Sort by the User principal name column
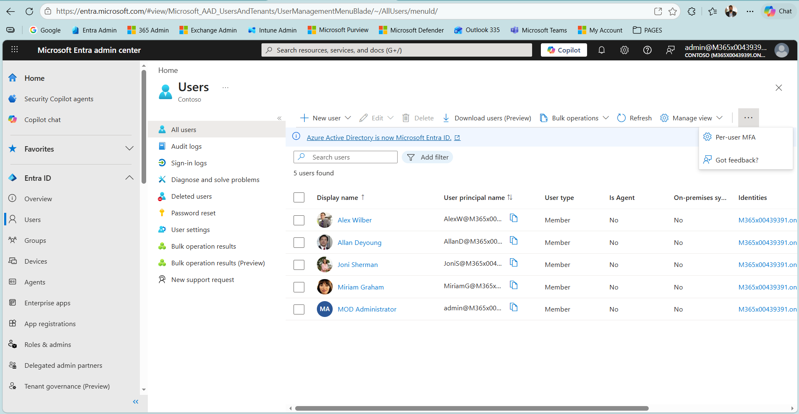The height and width of the screenshot is (414, 799). 478,197
